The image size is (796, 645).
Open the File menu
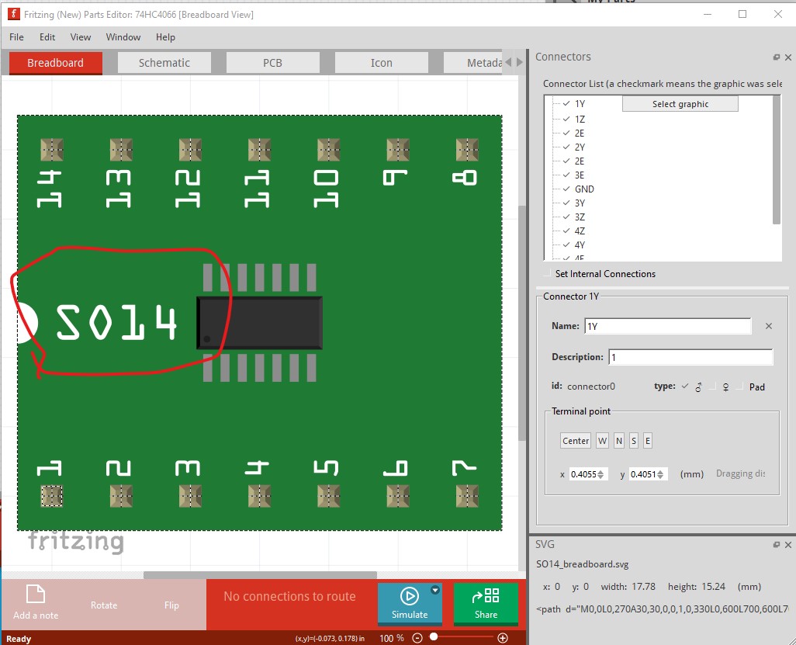(x=16, y=37)
